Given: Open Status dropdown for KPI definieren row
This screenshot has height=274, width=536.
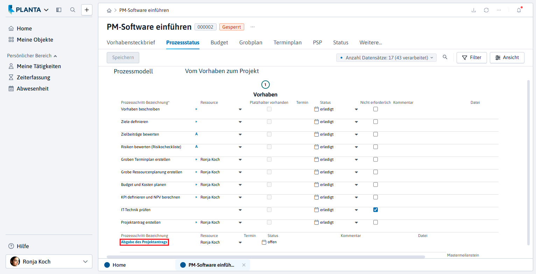Looking at the screenshot, I should coord(356,197).
